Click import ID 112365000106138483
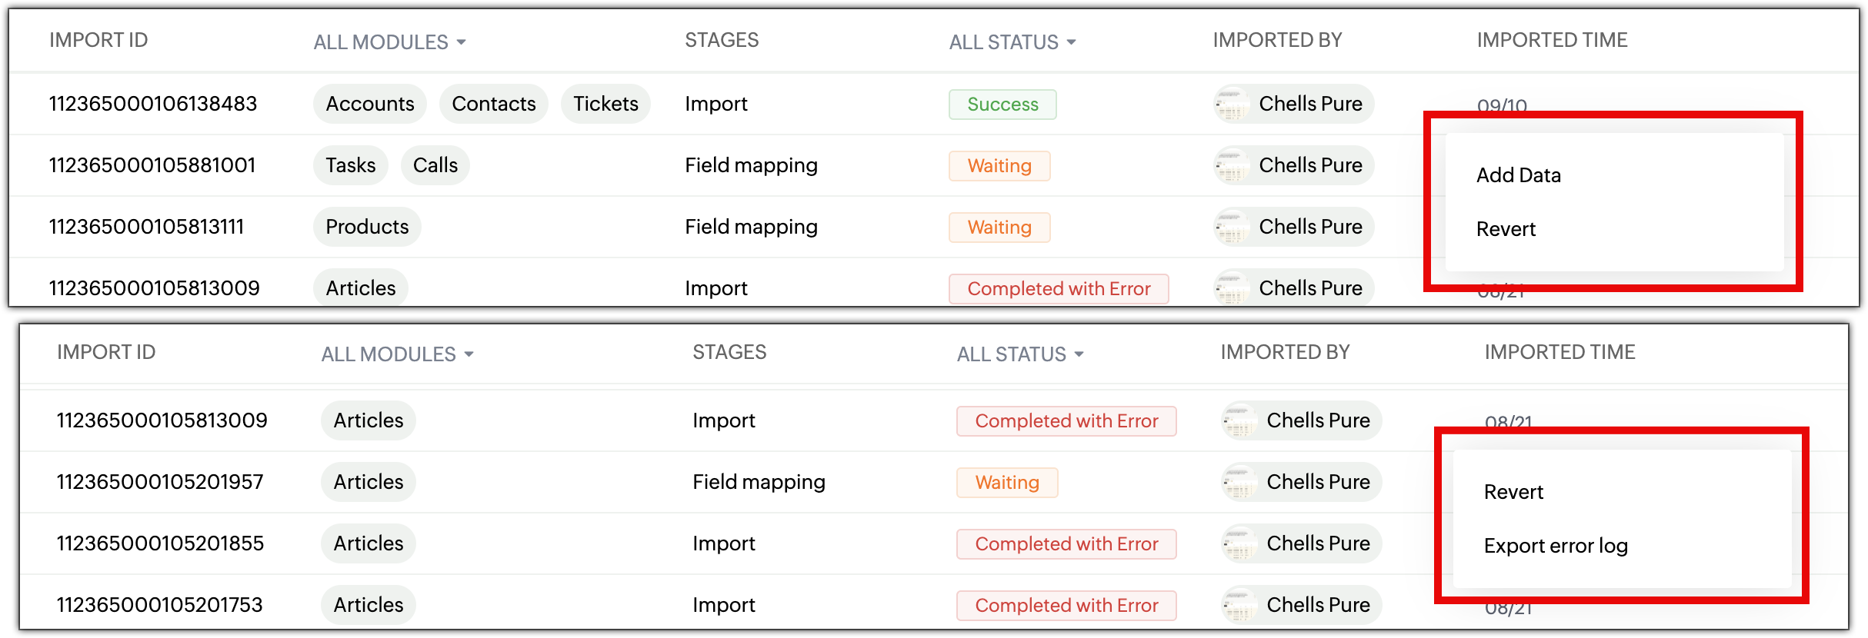This screenshot has width=1868, height=638. [x=153, y=103]
